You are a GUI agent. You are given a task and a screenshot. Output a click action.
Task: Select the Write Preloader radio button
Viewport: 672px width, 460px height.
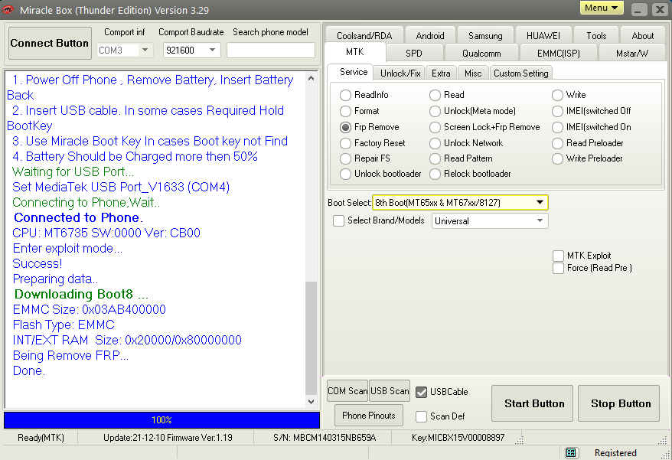point(557,158)
